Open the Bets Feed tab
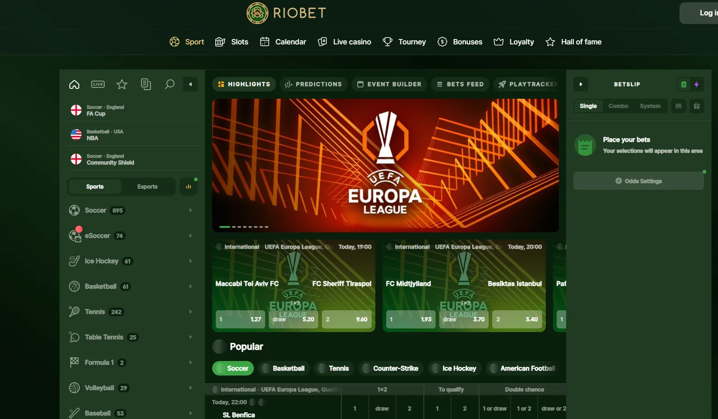The image size is (718, 419). click(x=460, y=84)
